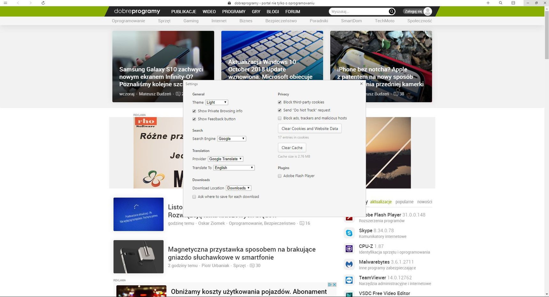Image resolution: width=549 pixels, height=297 pixels.
Task: Reload the page with refresh icon
Action: tap(43, 3)
